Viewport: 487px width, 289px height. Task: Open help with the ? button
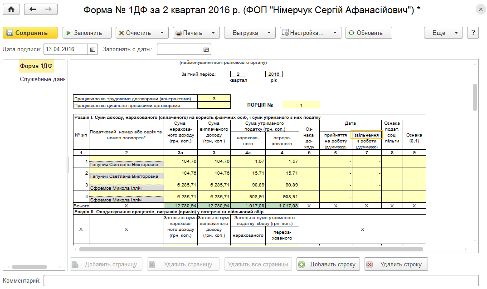point(473,33)
